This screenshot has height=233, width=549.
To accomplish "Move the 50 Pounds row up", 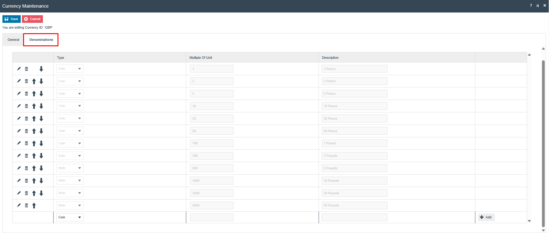I will pyautogui.click(x=34, y=206).
